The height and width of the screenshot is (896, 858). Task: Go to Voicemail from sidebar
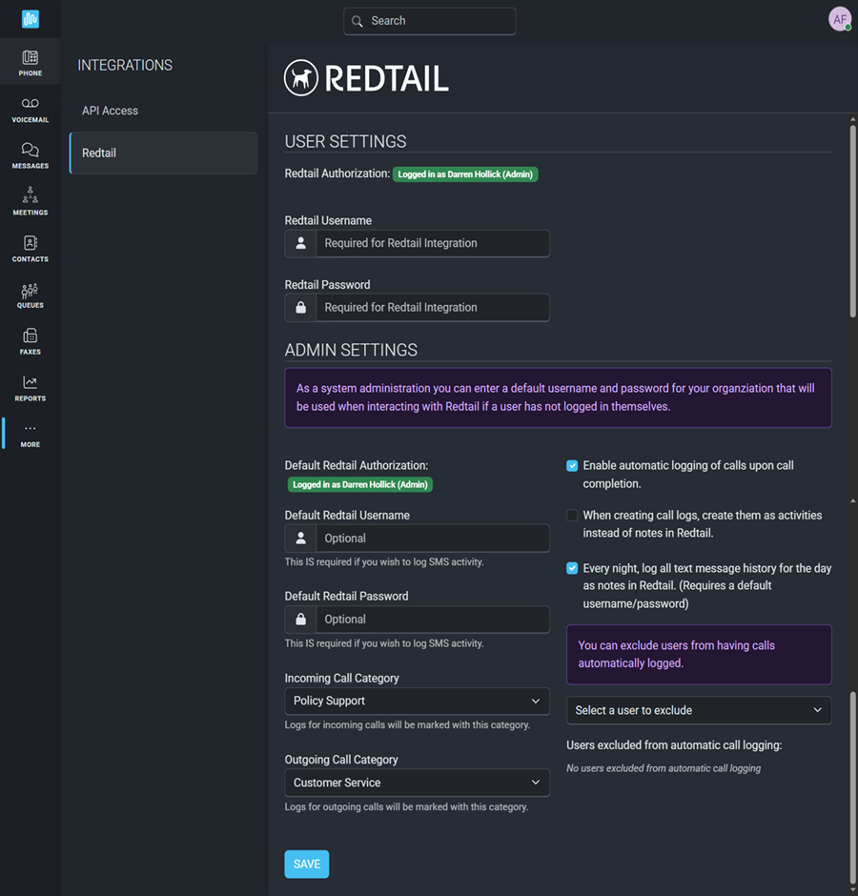(30, 110)
